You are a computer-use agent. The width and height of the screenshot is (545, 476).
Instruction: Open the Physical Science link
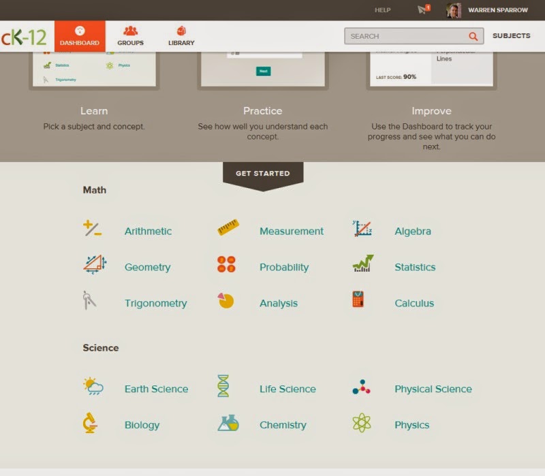click(x=433, y=389)
